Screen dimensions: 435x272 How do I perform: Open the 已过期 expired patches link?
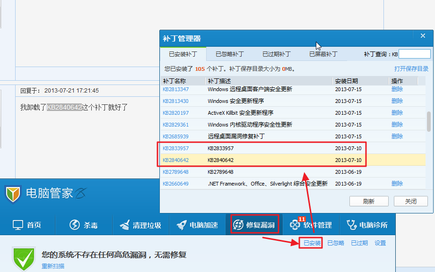(359, 243)
